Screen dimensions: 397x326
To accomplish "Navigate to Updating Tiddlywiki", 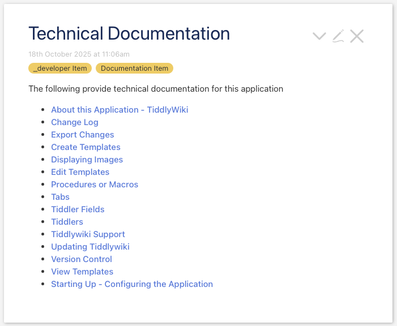I will pyautogui.click(x=90, y=247).
